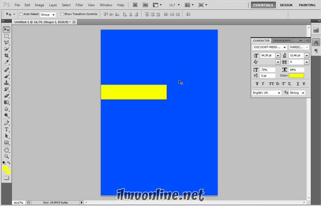Pick the Pen tool
This screenshot has width=321, height=206.
coord(6,123)
